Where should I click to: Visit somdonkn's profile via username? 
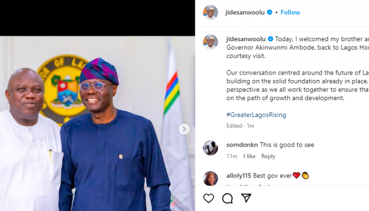coord(242,145)
